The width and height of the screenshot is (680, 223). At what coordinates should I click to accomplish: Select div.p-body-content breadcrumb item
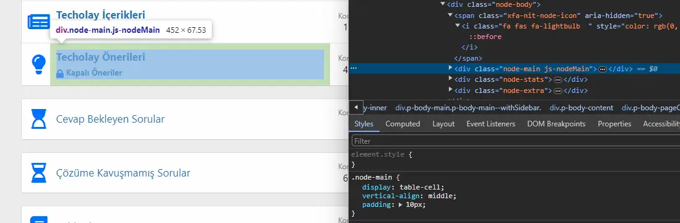(x=581, y=108)
